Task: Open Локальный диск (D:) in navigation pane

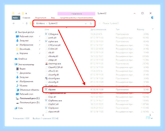Action: pyautogui.click(x=30, y=103)
